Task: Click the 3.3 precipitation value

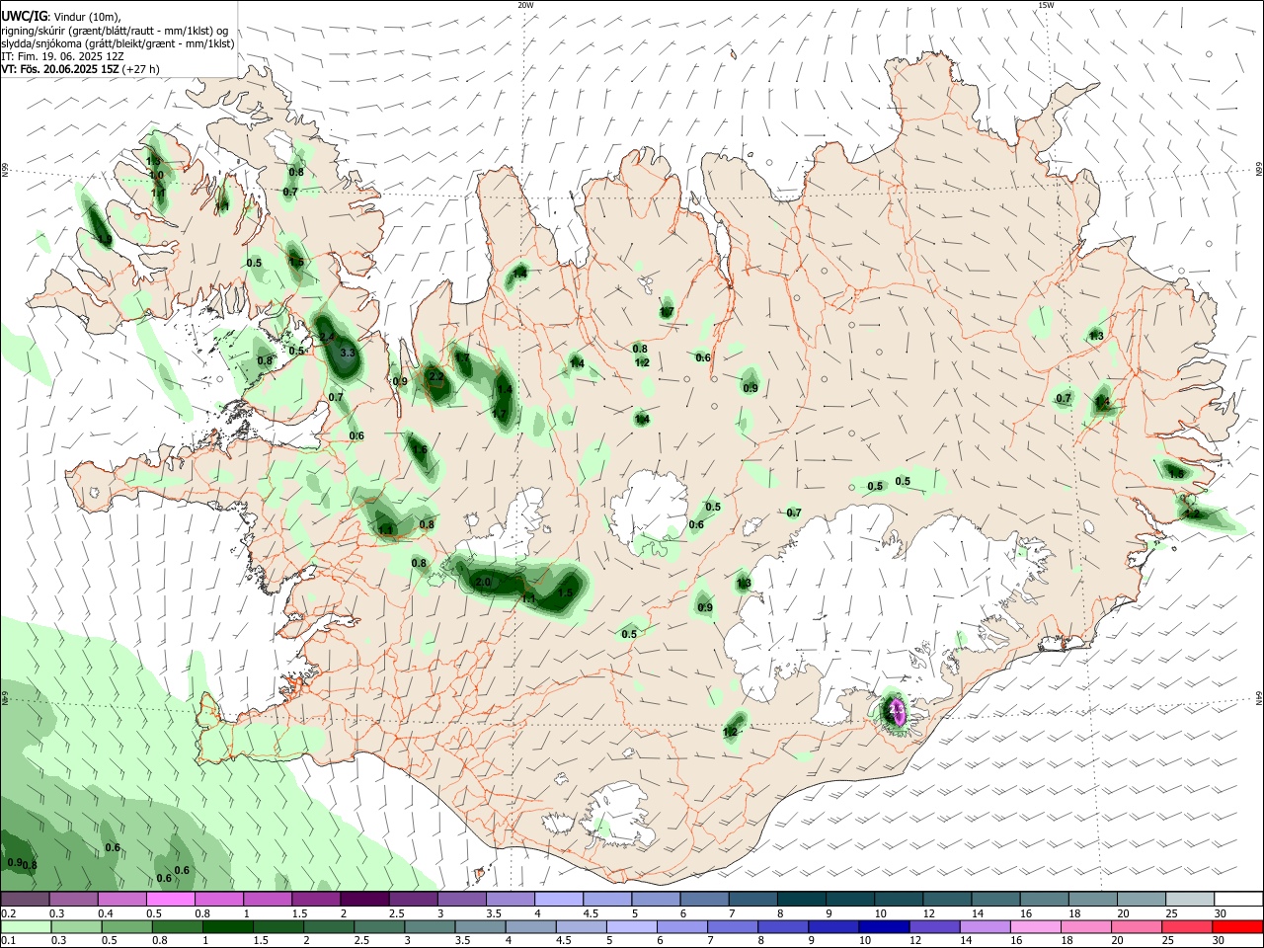Action: 348,353
